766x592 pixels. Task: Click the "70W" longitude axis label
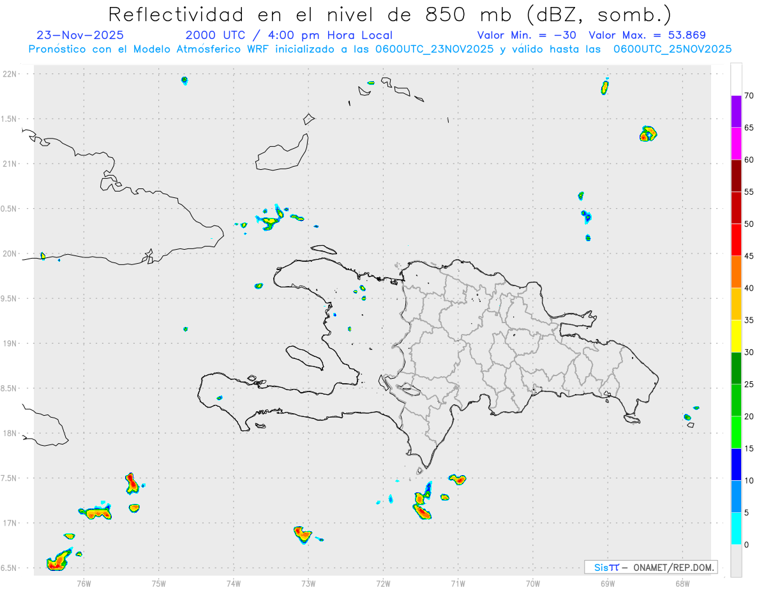point(533,583)
